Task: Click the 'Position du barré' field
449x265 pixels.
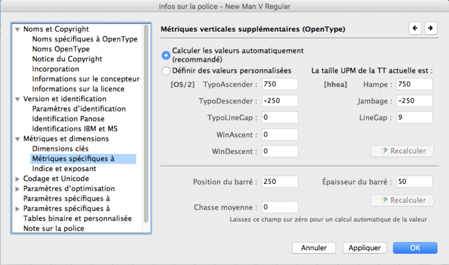Action: pyautogui.click(x=280, y=182)
